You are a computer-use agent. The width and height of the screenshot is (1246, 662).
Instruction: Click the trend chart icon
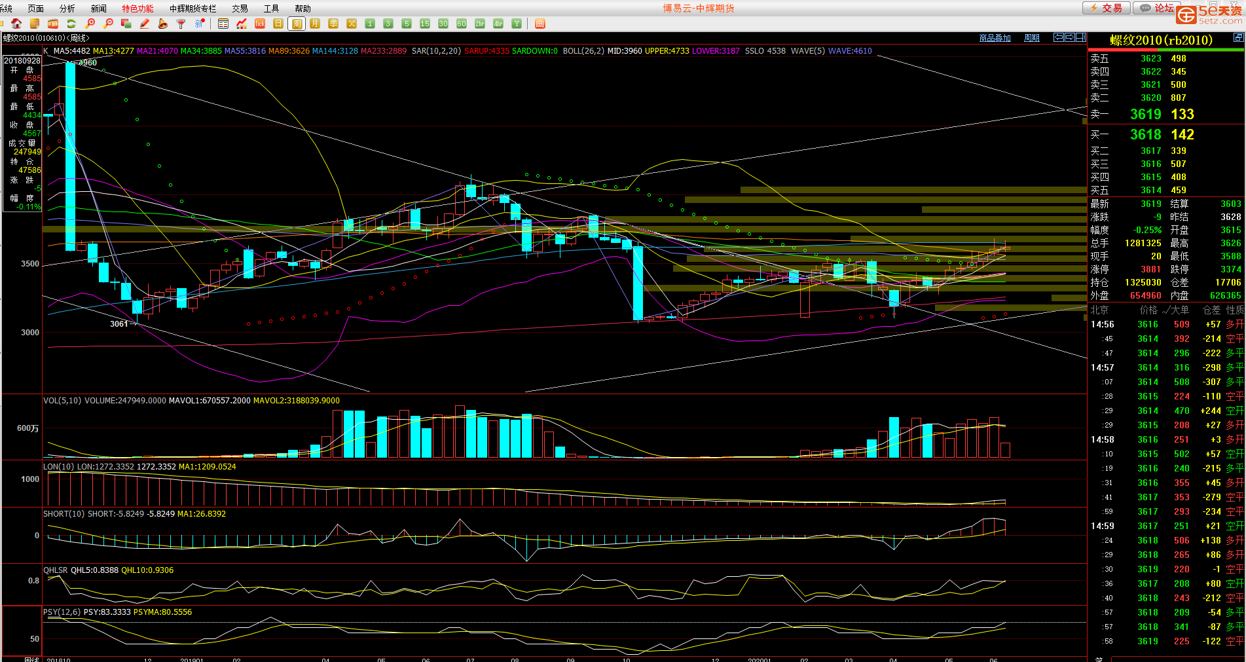tap(242, 24)
